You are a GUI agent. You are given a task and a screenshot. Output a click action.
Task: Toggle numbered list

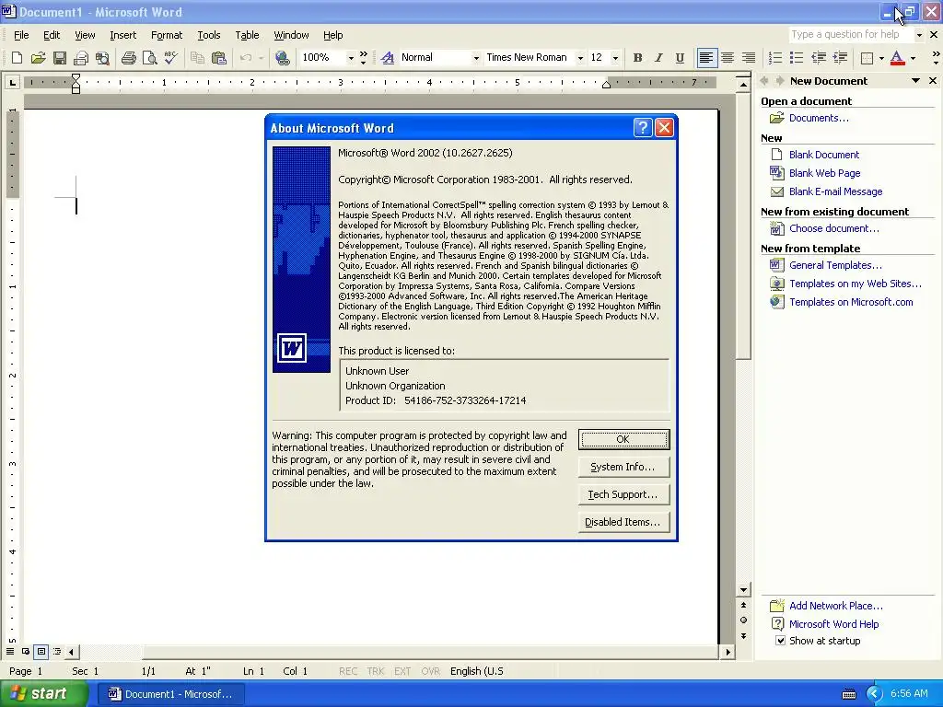pyautogui.click(x=775, y=58)
